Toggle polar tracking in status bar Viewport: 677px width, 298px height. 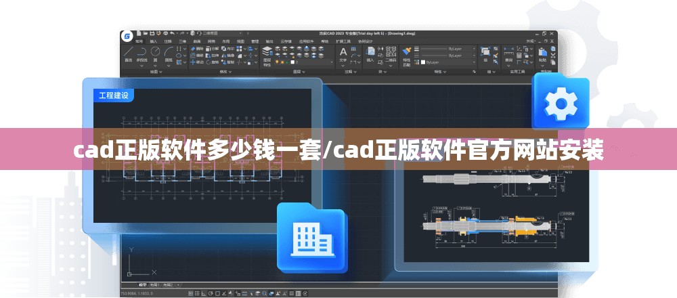click(x=211, y=294)
